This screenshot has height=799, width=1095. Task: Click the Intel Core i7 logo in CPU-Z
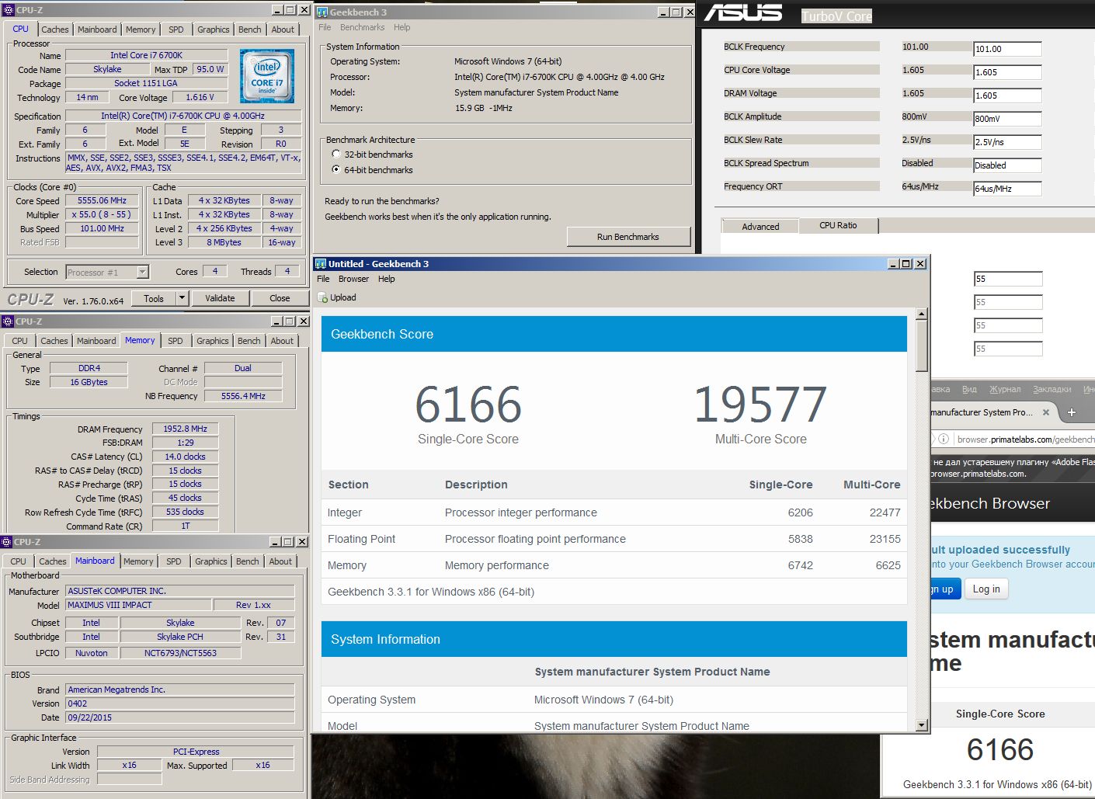(x=267, y=76)
